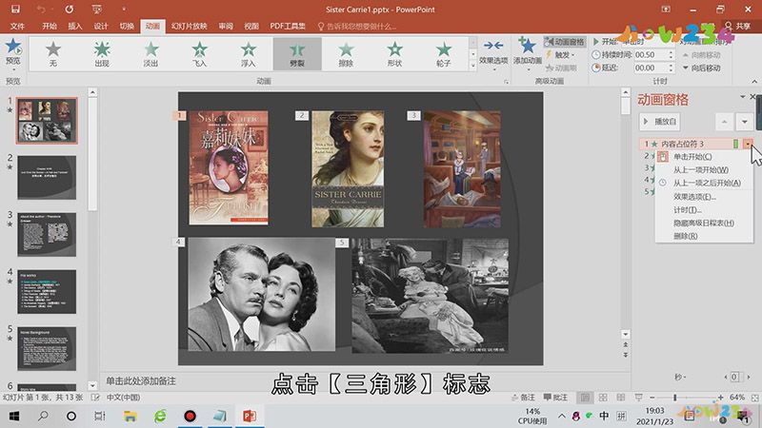Open 效果选项 effect options
The image size is (762, 428).
[x=493, y=52]
